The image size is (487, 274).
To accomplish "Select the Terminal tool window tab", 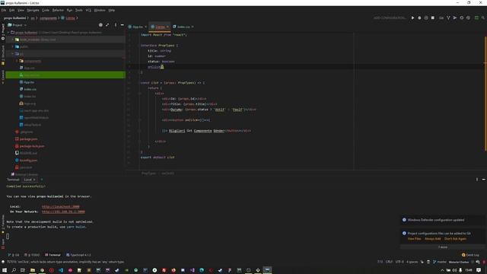I will 53,255.
